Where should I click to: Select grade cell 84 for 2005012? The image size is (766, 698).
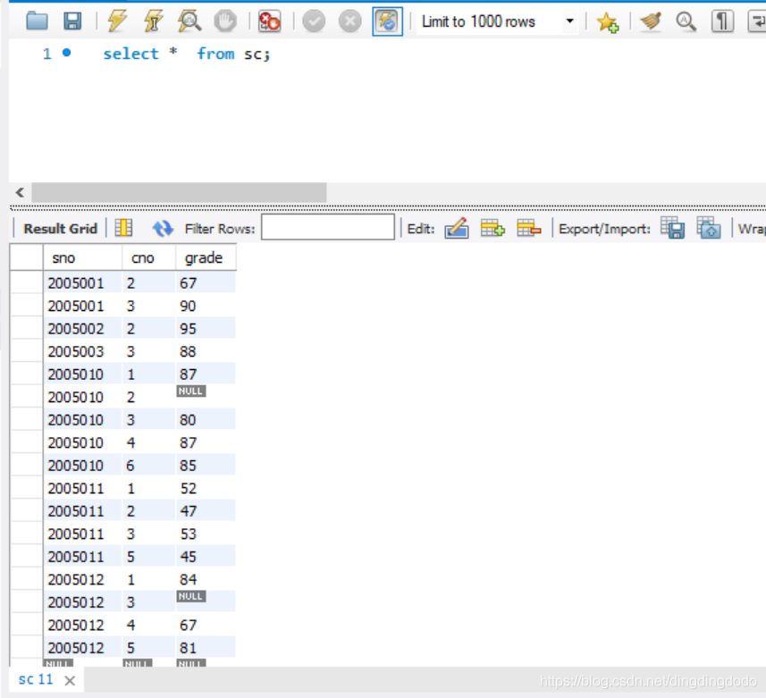point(206,579)
